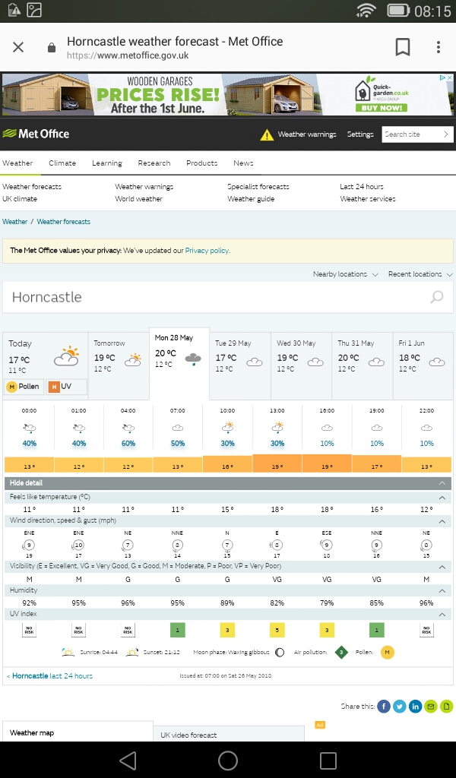This screenshot has width=456, height=778.
Task: Share forecast on Facebook
Action: point(384,706)
